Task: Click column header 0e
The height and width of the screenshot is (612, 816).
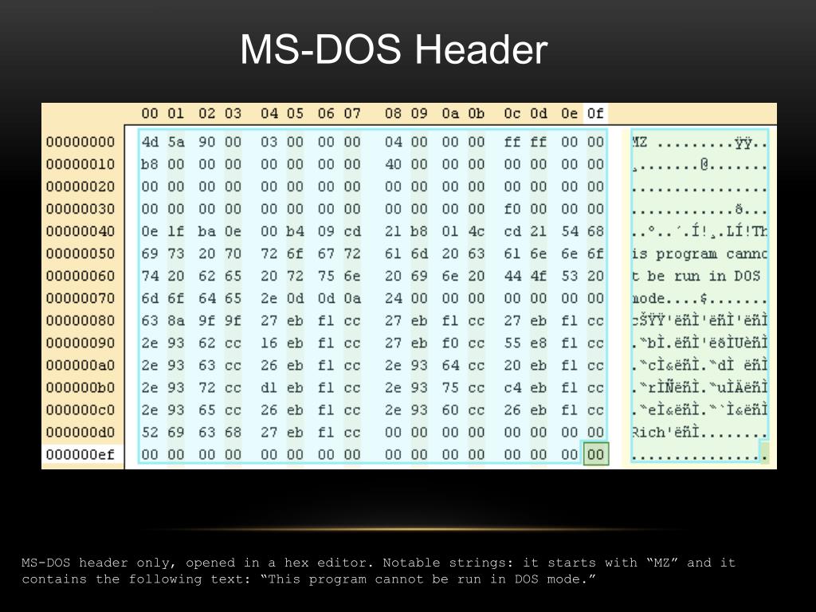Action: pyautogui.click(x=569, y=113)
